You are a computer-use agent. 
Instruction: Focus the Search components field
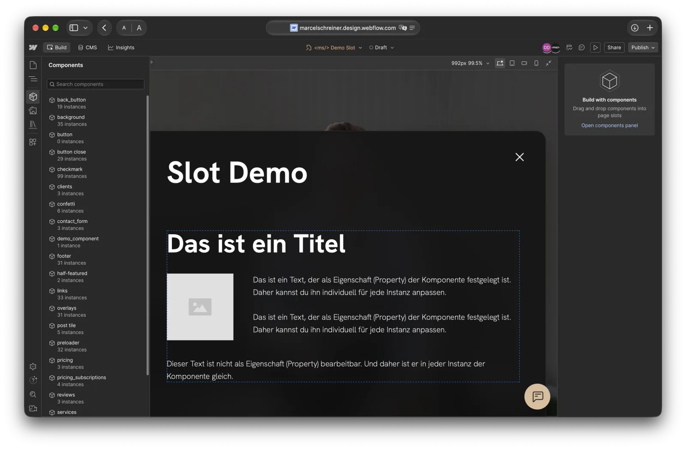[95, 84]
